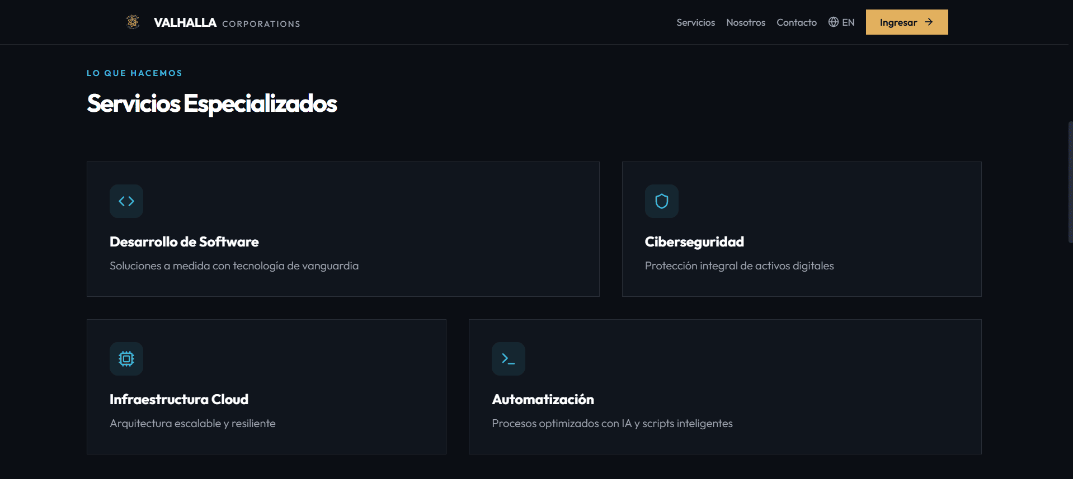Click the code brackets icon for Desarrollo de Software

(126, 201)
